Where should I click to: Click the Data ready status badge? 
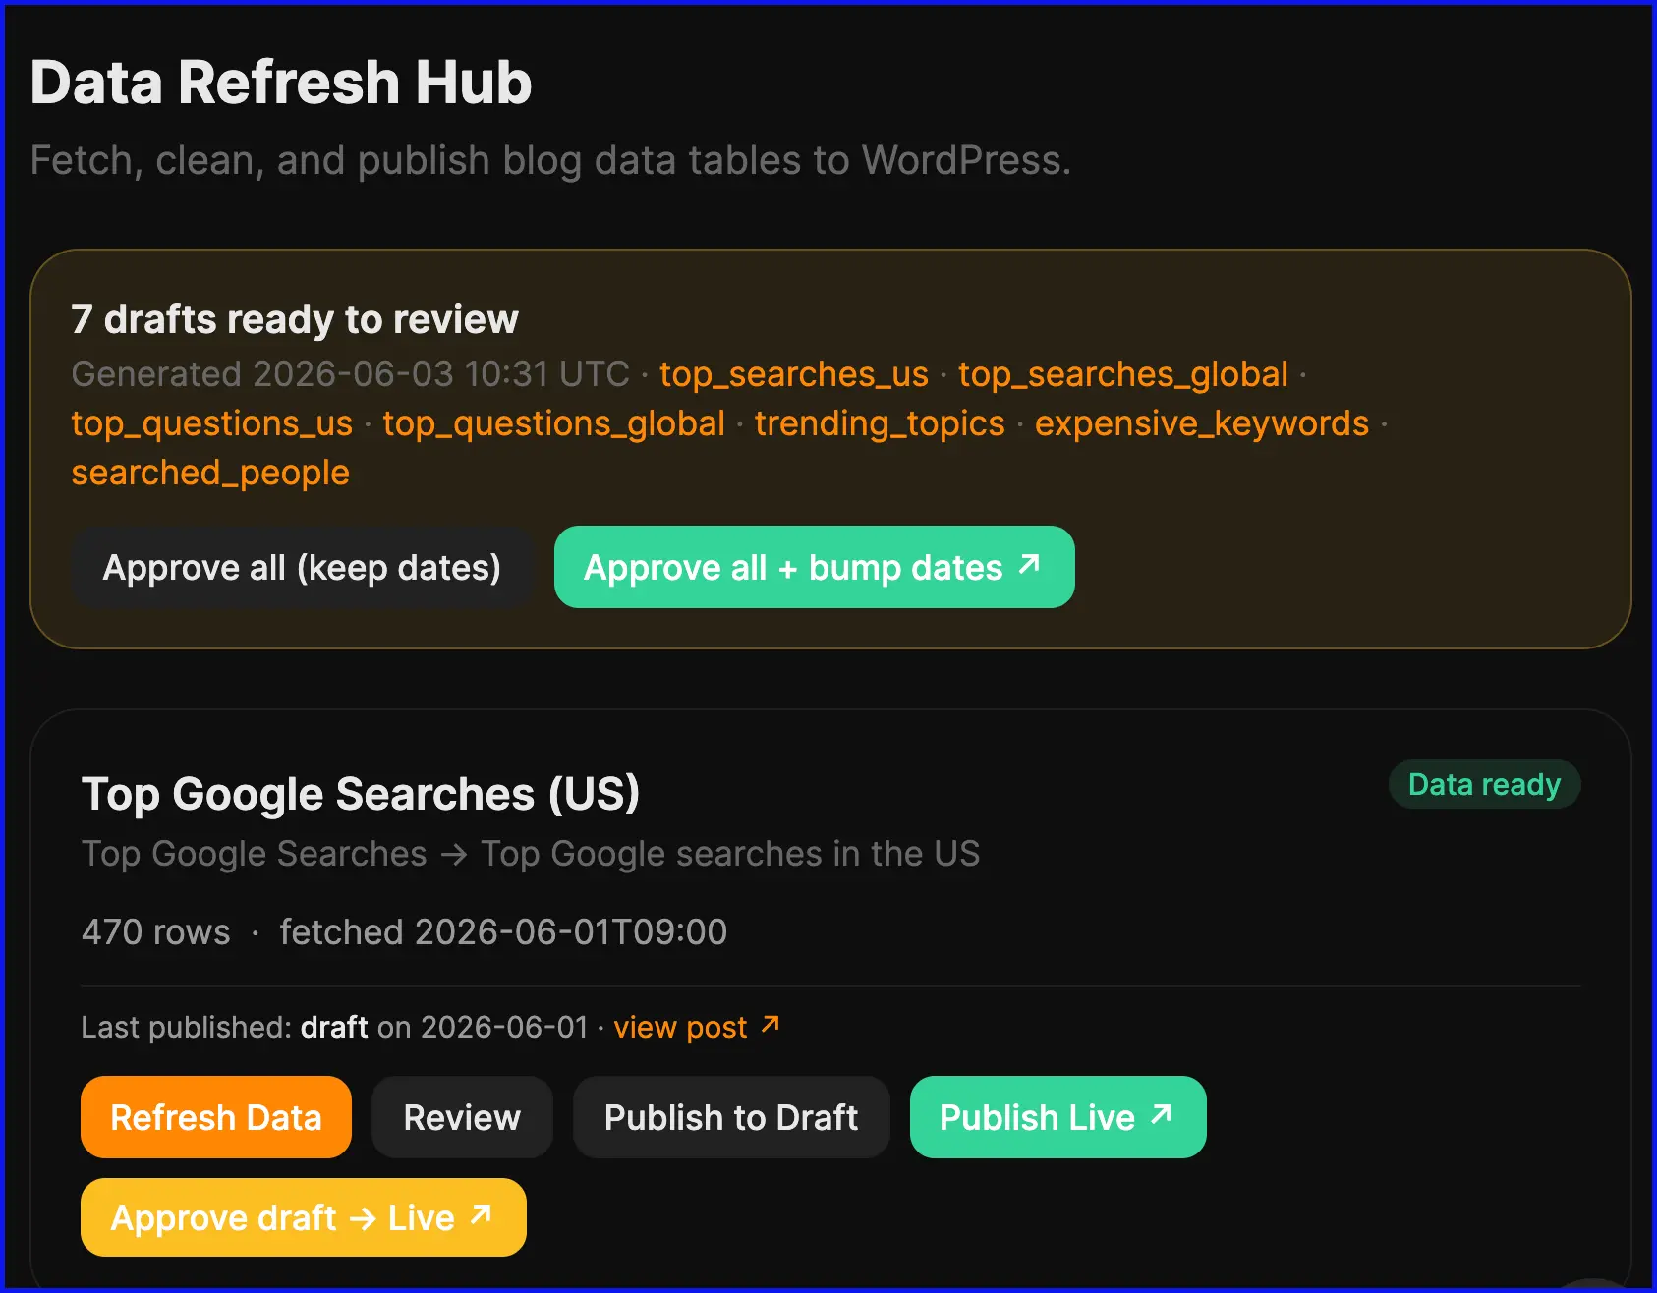(x=1484, y=784)
